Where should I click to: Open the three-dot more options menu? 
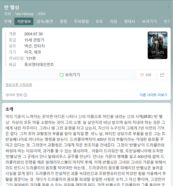click(x=168, y=7)
